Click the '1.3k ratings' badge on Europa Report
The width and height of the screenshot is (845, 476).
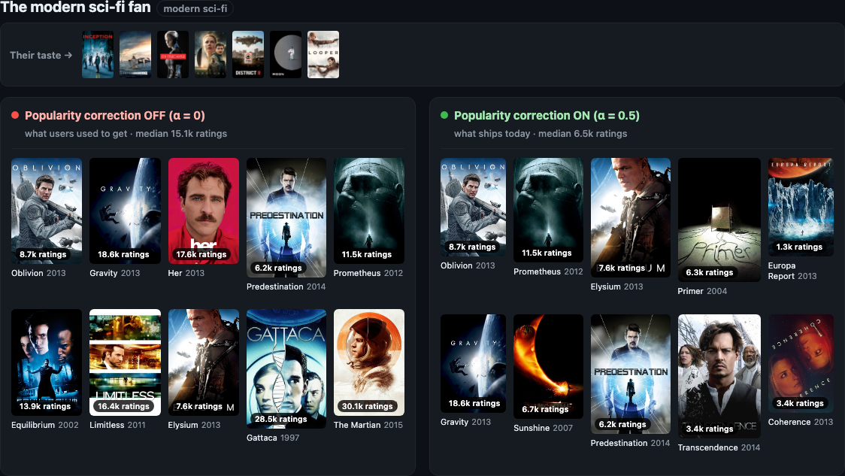(x=799, y=247)
